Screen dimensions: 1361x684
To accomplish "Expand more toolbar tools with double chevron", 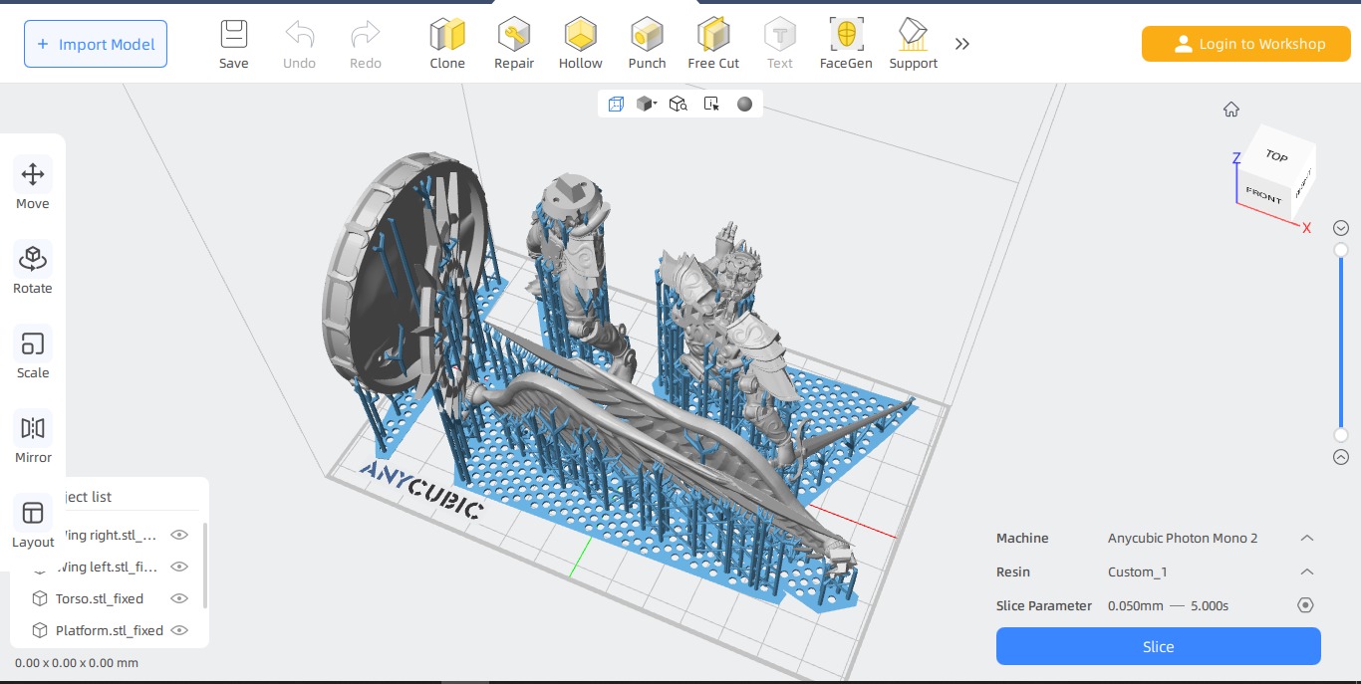I will [x=962, y=44].
